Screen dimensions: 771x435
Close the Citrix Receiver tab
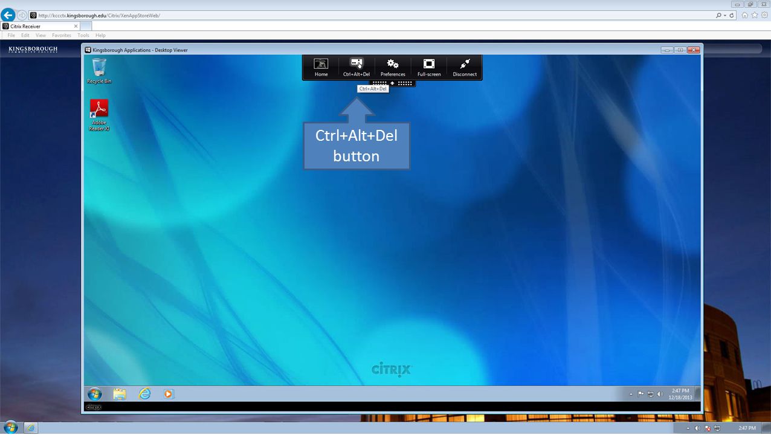click(x=76, y=26)
